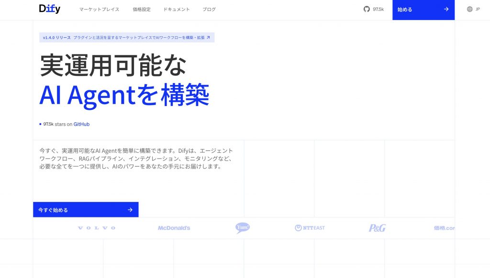Screen dimensions: 490x278
Task: Click the 97.5k stars on text
Action: (58, 124)
